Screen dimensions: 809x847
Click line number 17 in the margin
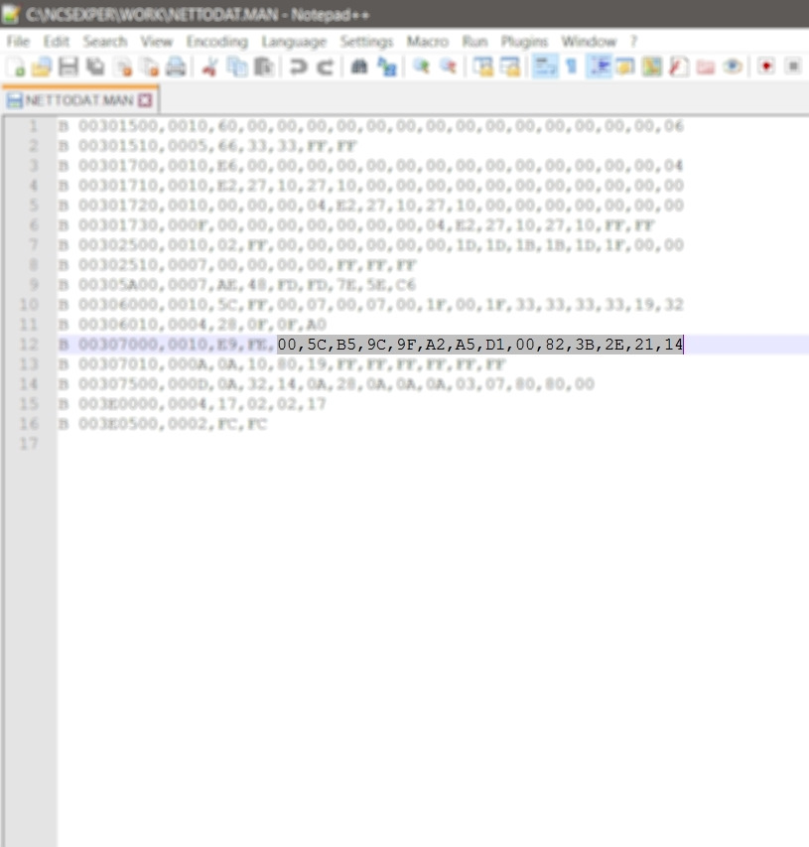click(29, 444)
